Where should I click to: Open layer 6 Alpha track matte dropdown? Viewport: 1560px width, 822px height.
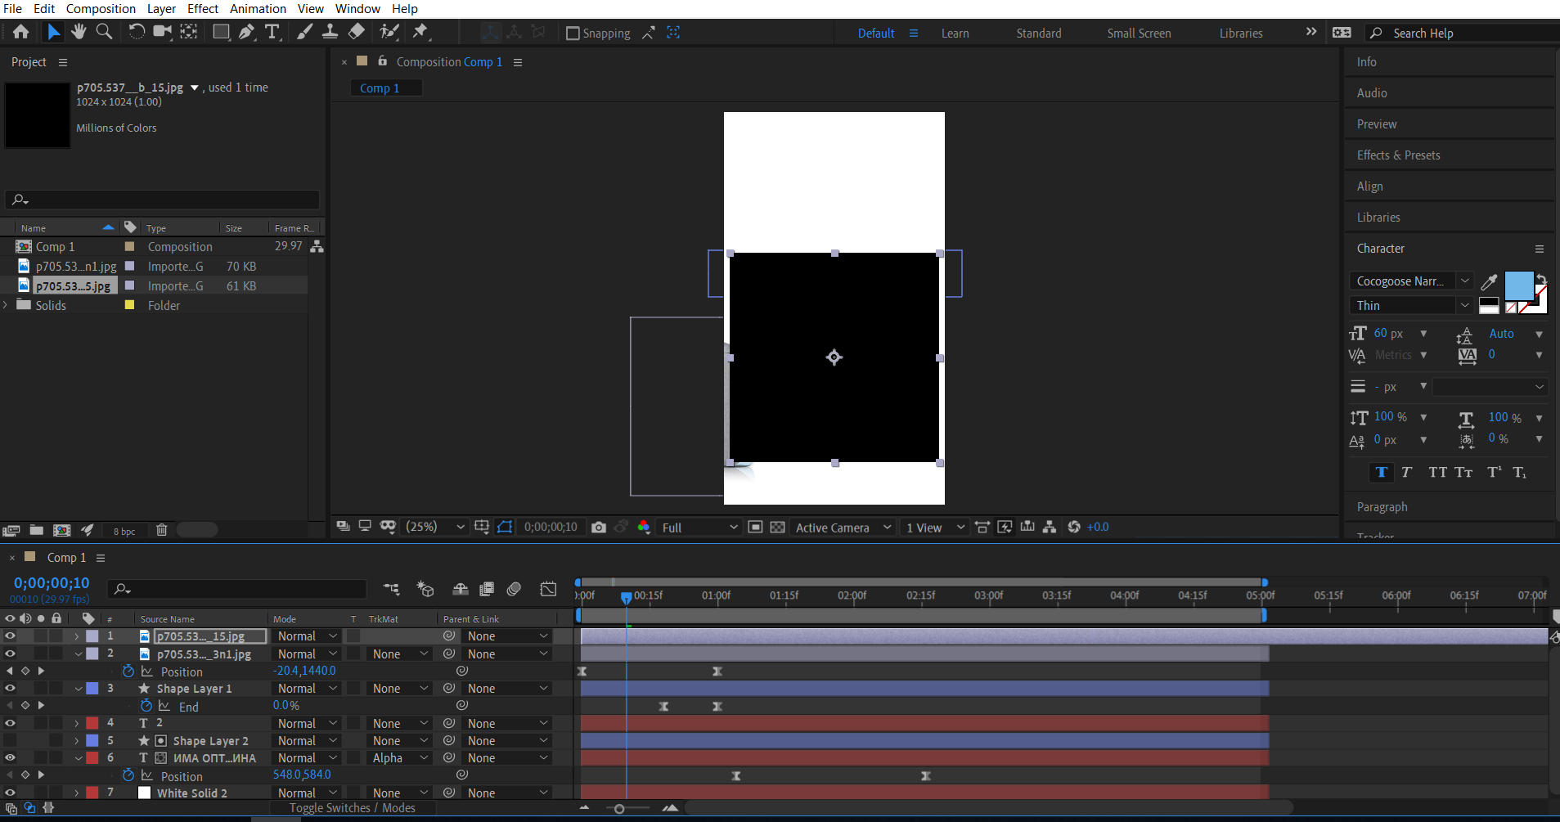(400, 758)
